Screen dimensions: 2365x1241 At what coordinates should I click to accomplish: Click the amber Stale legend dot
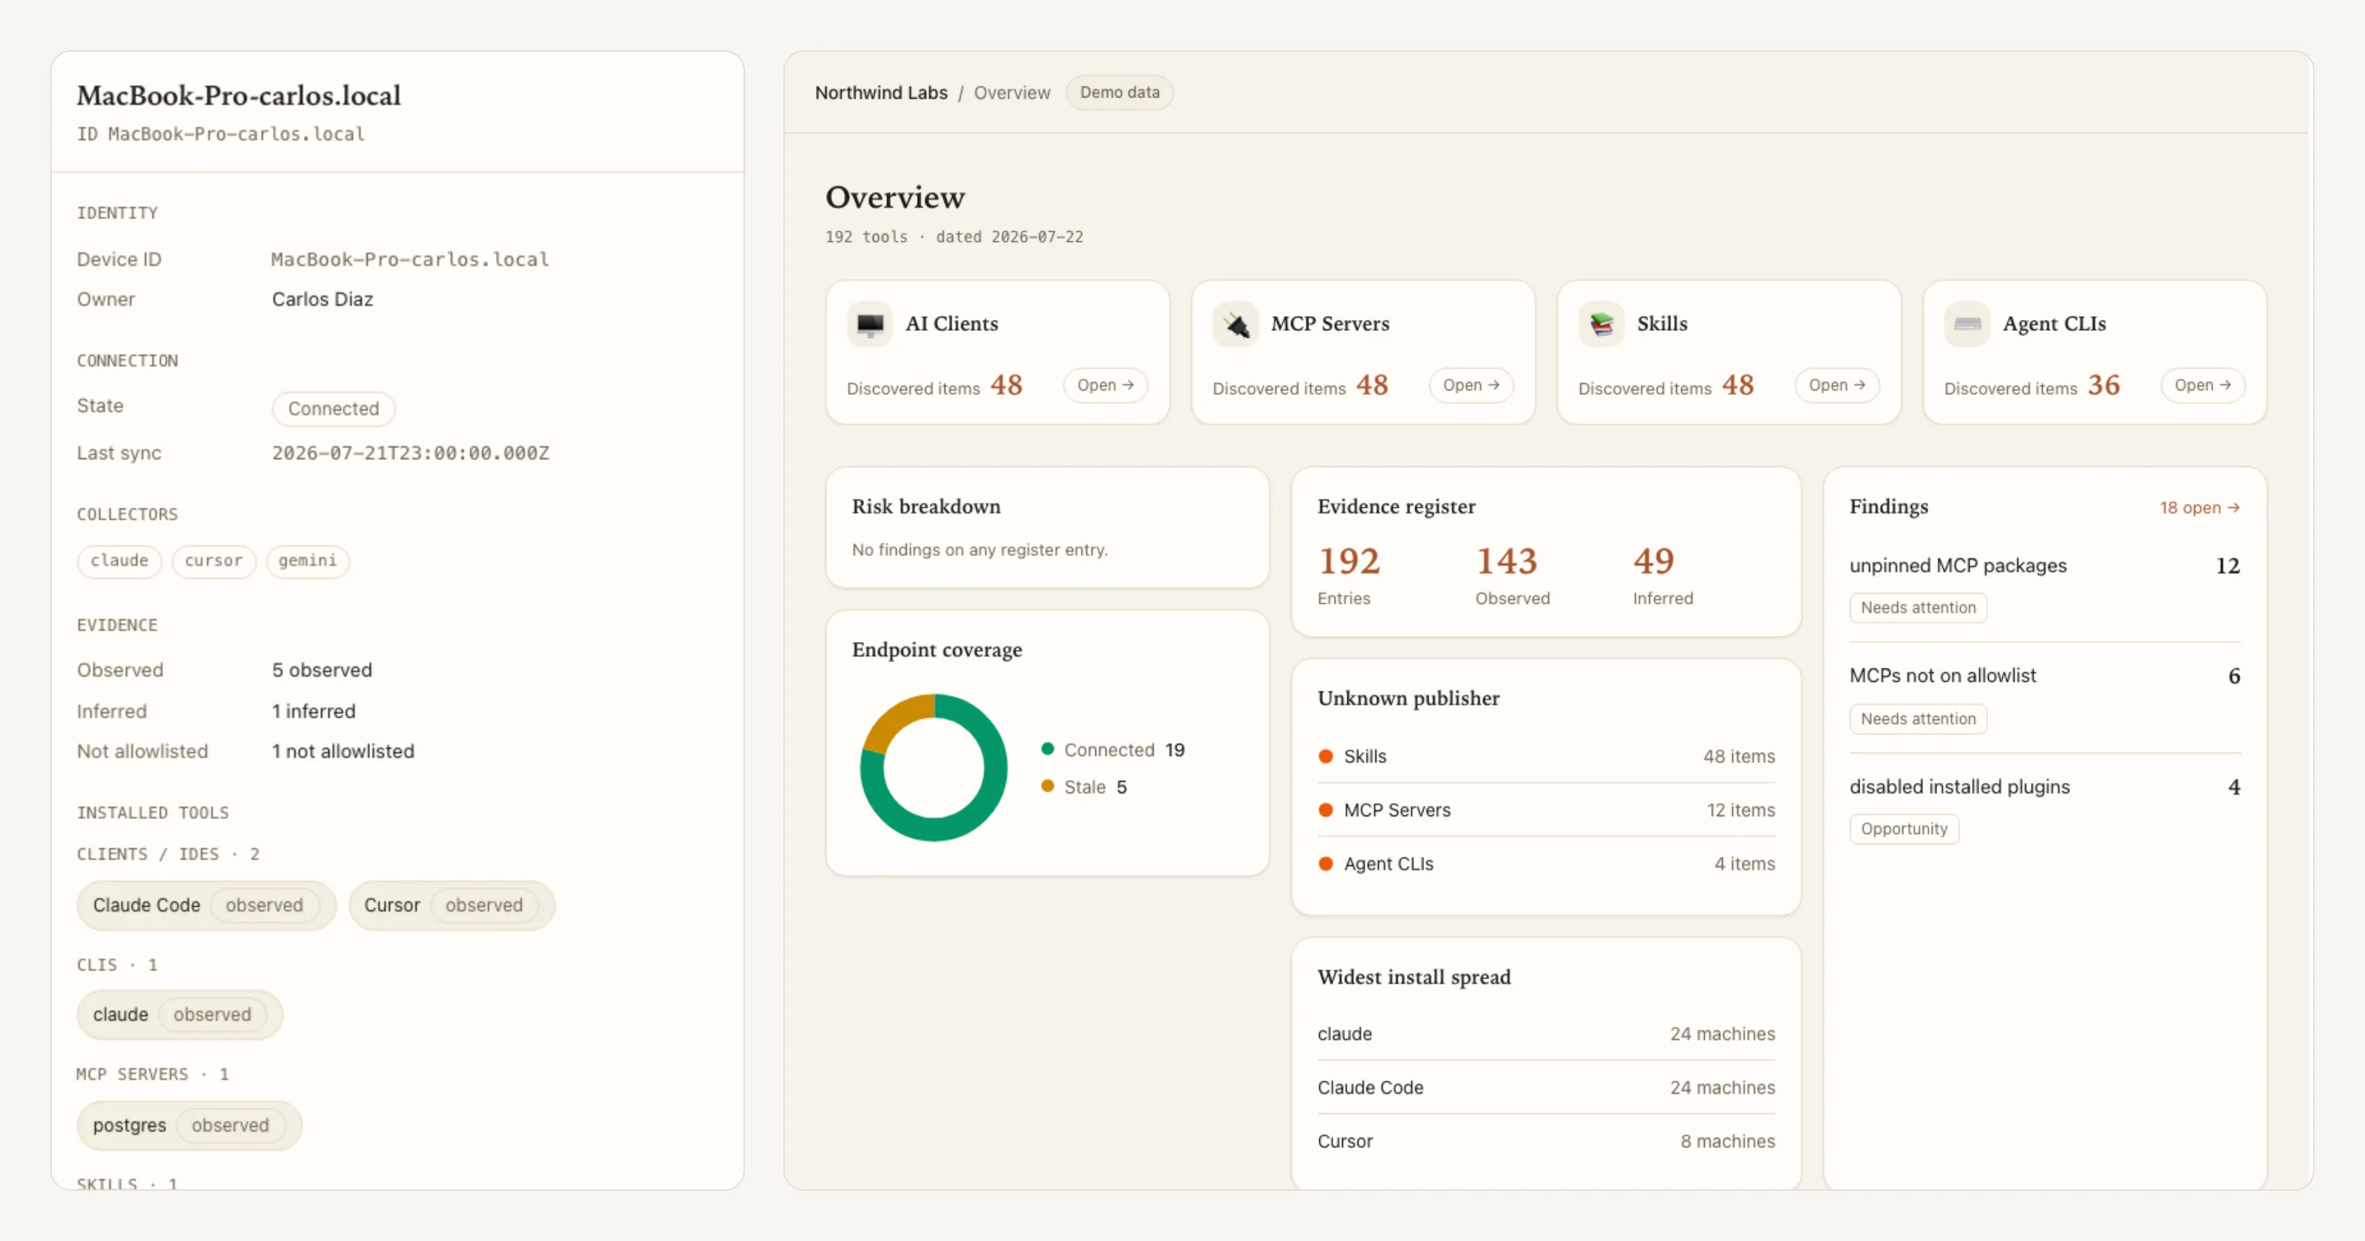1047,786
